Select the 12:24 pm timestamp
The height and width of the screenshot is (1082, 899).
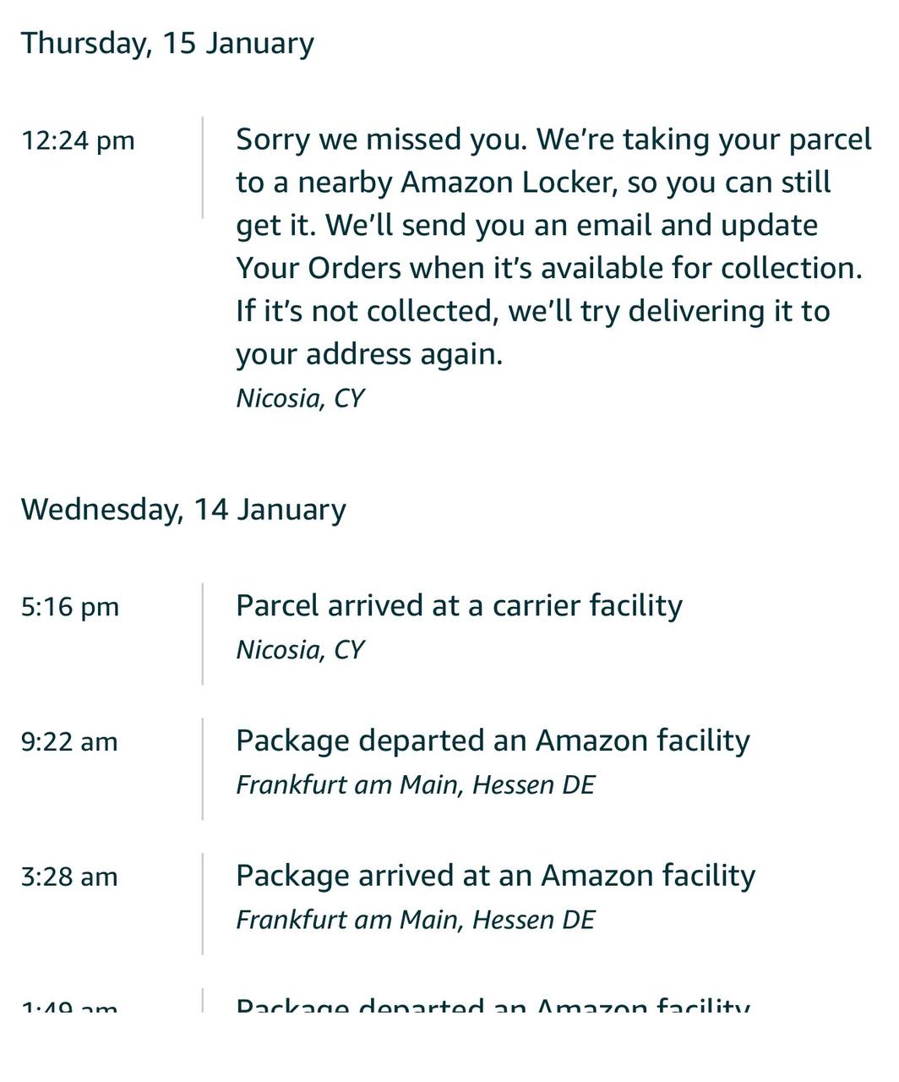78,139
